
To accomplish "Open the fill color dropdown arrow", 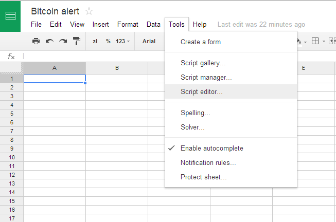I will click(305, 42).
